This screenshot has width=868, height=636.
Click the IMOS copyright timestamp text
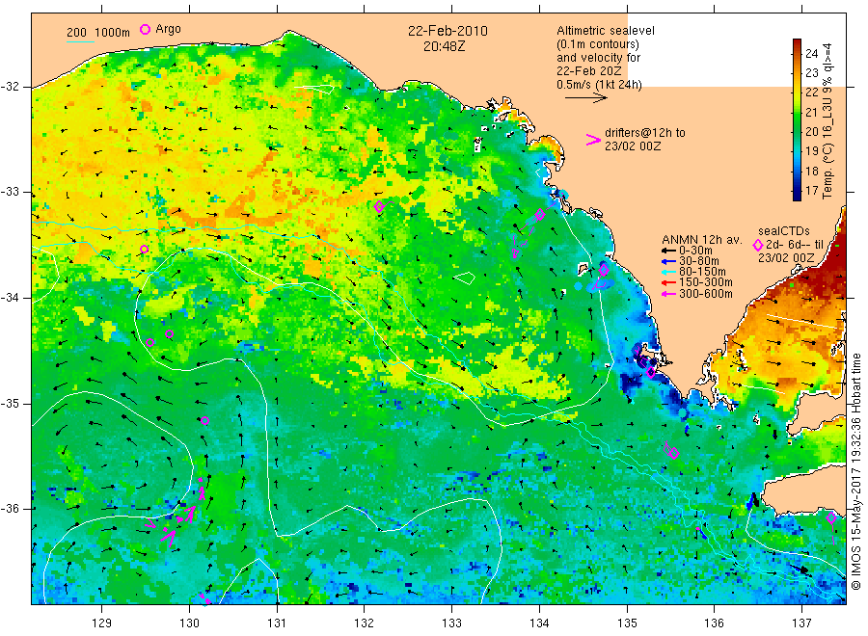point(855,472)
